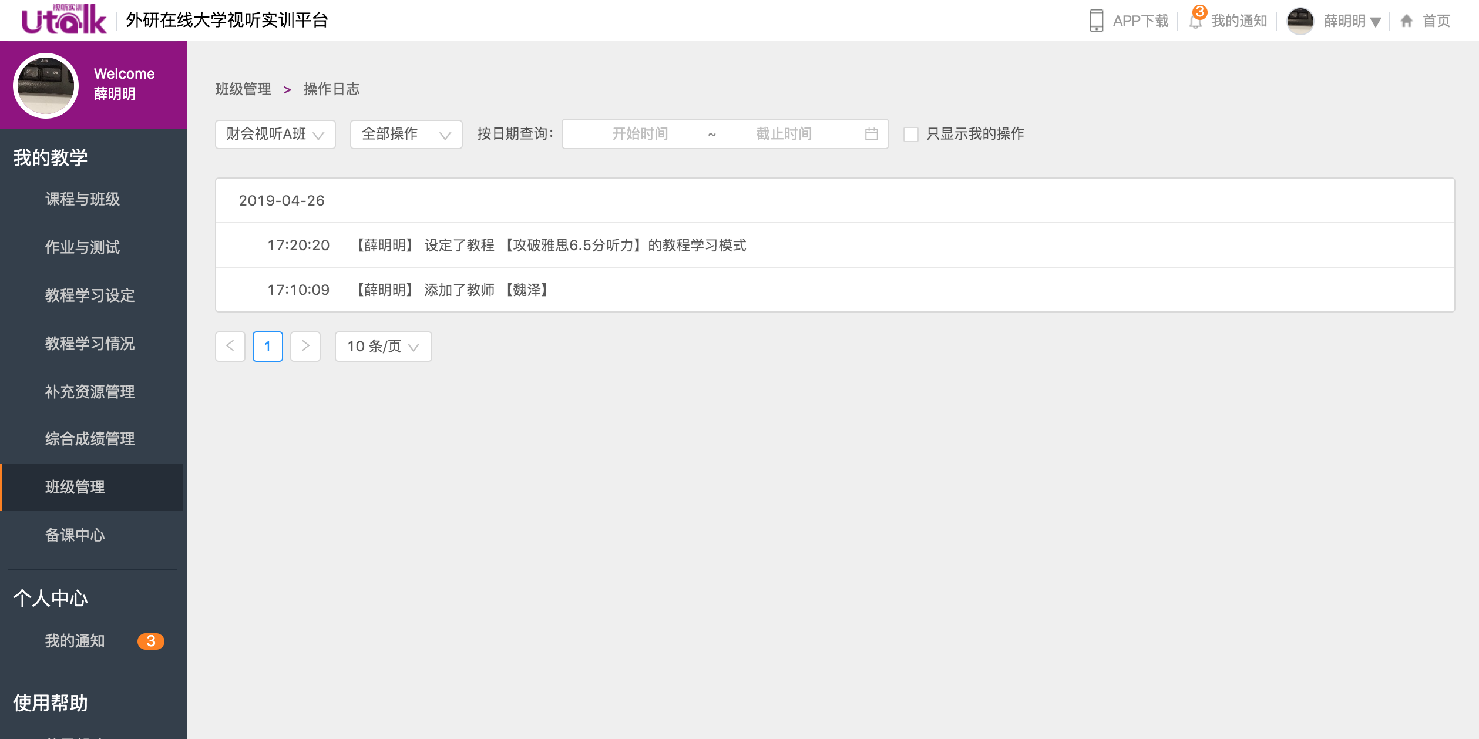Click the notification bell icon
Screen dimensions: 1479x739
point(1195,21)
